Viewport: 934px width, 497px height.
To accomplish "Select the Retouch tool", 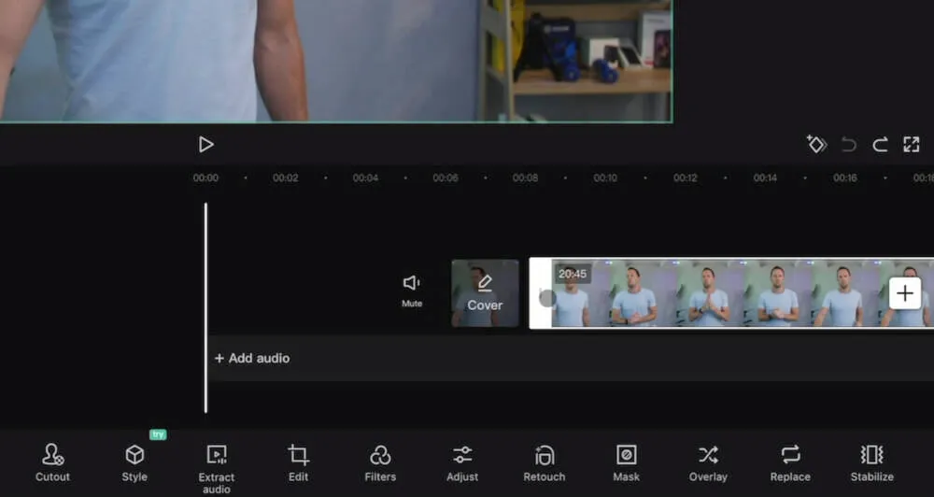I will 545,462.
